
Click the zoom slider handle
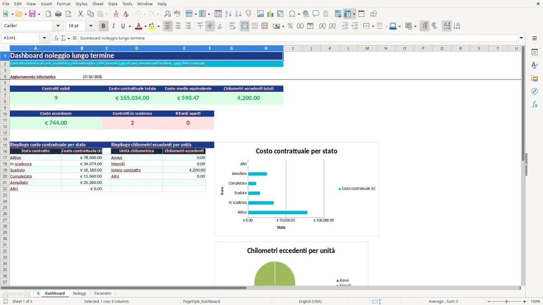click(x=507, y=301)
